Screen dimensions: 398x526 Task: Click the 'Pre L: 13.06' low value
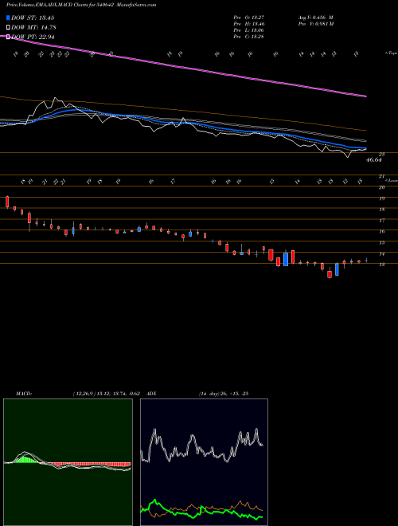click(248, 30)
